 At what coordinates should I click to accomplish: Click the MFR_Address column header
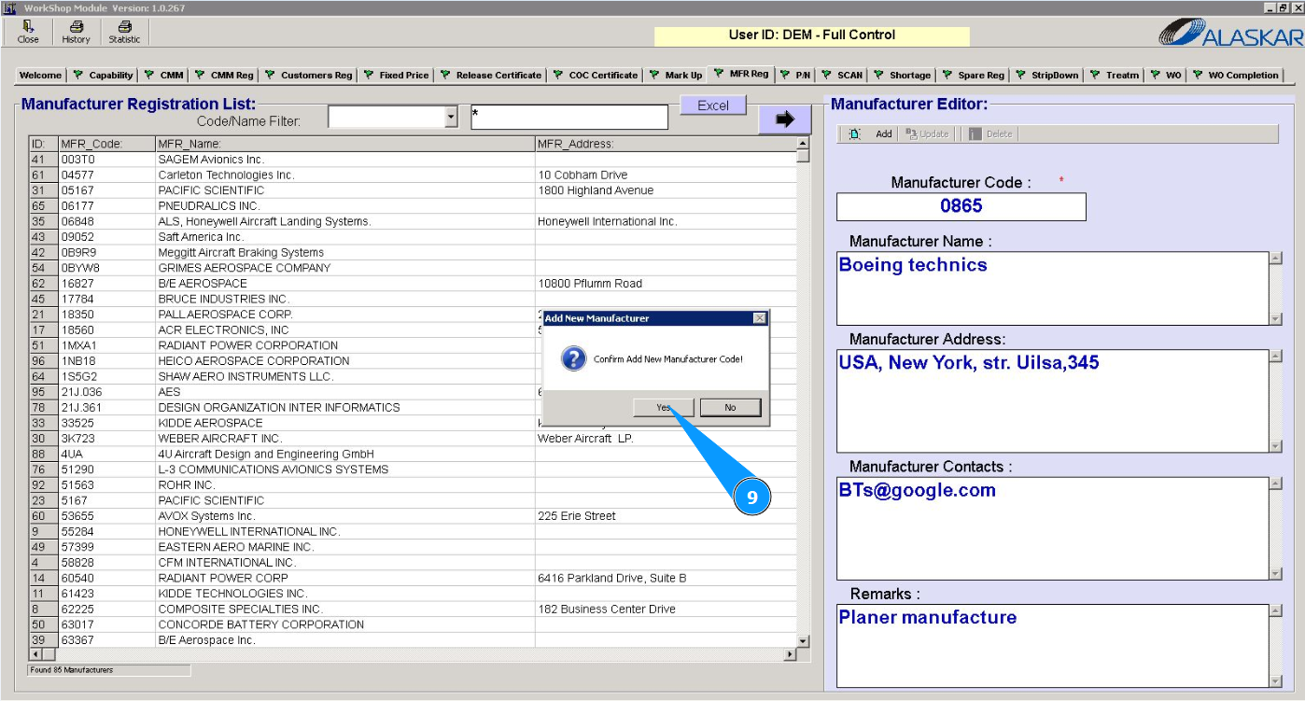coord(666,144)
